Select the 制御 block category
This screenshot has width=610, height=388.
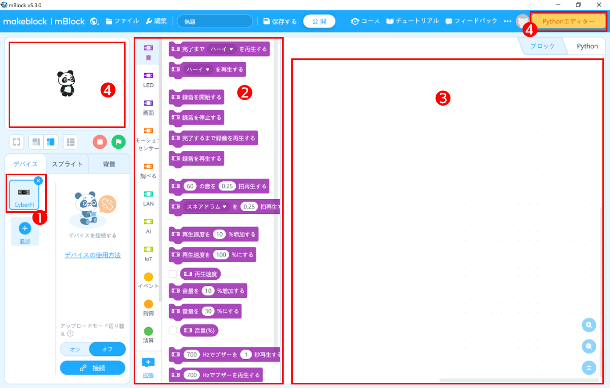148,308
